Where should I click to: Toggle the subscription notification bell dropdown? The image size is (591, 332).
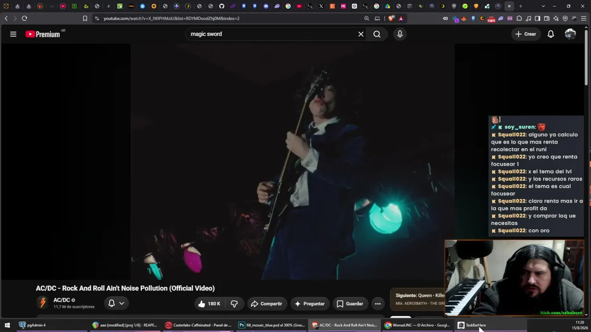click(116, 303)
